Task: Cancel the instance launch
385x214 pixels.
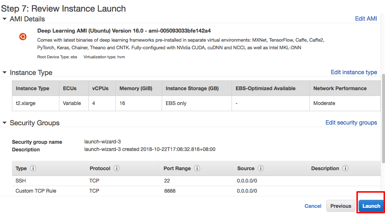Action: pos(313,206)
